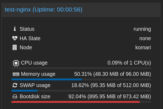Select the 50.31% memory usage value
This screenshot has height=109, width=163.
(112, 74)
